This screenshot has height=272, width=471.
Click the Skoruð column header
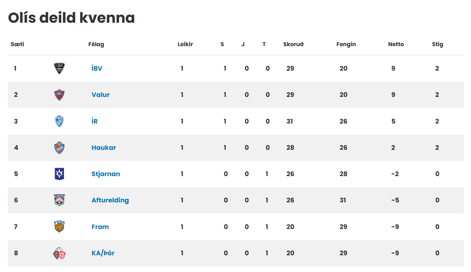pos(293,44)
